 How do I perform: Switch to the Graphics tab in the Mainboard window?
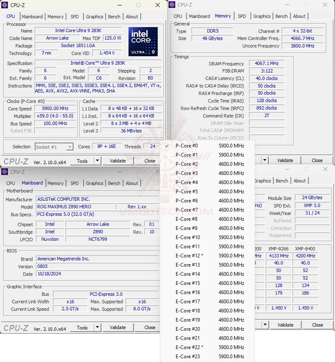(x=94, y=183)
